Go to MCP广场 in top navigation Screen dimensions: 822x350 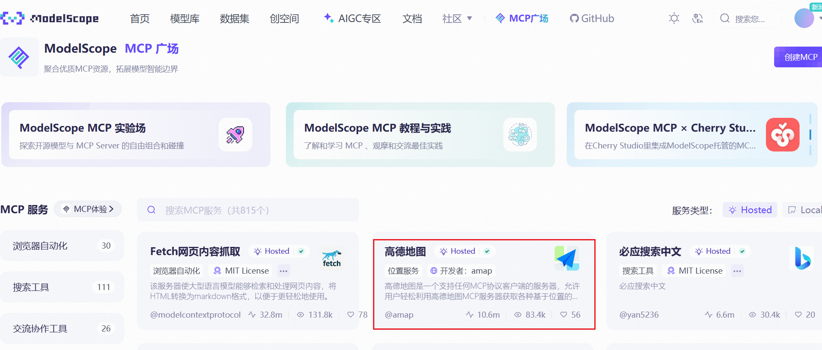[x=522, y=18]
